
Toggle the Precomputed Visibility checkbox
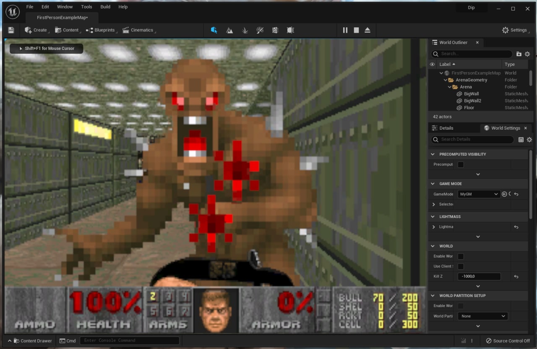(x=461, y=164)
